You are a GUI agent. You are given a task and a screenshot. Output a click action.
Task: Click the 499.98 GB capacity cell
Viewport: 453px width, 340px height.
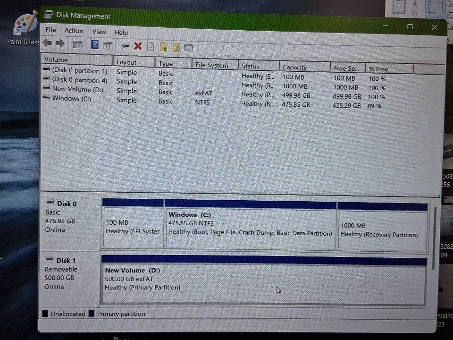point(296,95)
